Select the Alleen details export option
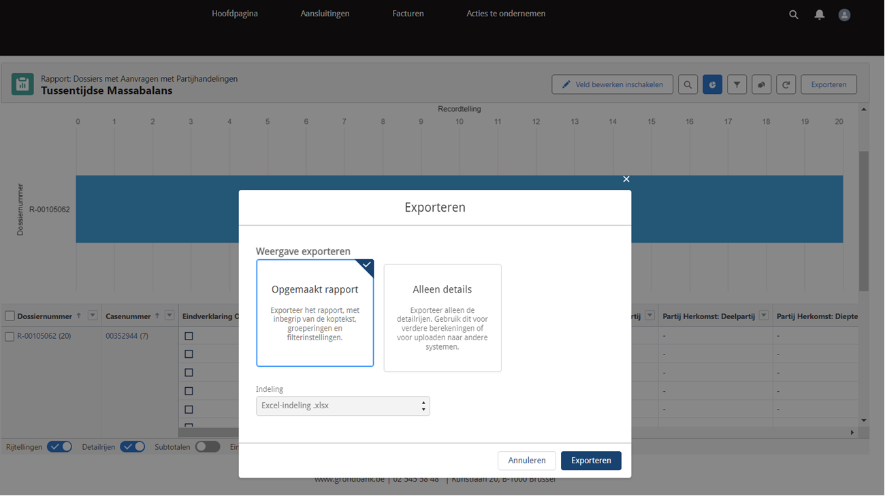Image resolution: width=885 pixels, height=496 pixels. point(442,318)
